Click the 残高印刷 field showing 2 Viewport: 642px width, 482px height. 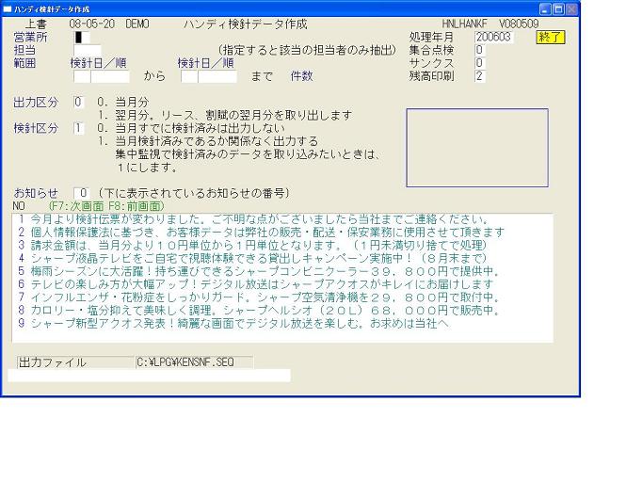point(479,76)
